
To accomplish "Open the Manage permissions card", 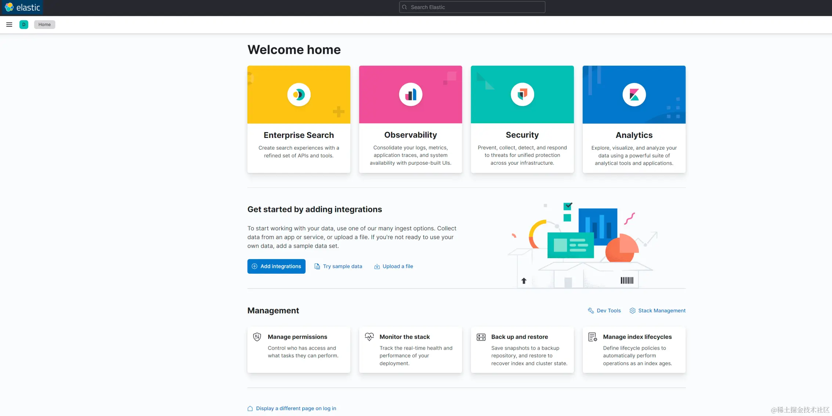I will [299, 350].
